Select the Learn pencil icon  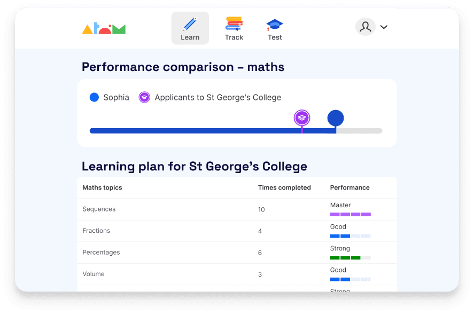click(x=190, y=23)
